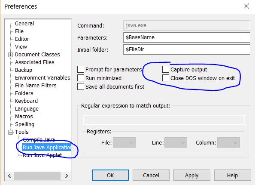The height and width of the screenshot is (185, 255).
Task: Collapse the Tools tree node
Action: coord(10,132)
